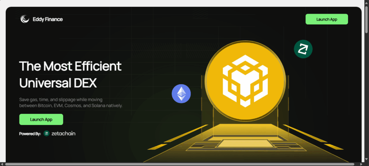This screenshot has height=166, width=369.
Task: Click the large yellow BNB coin
Action: pos(245,80)
